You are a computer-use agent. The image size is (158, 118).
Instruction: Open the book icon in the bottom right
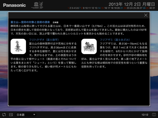pos(154,115)
